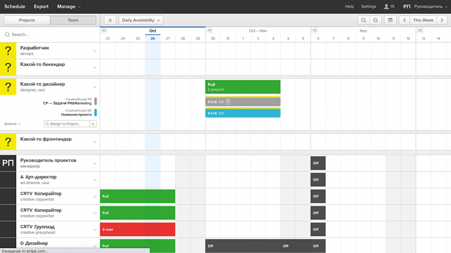Expand the Арт-директор row chevron
451x253 pixels.
[95, 180]
